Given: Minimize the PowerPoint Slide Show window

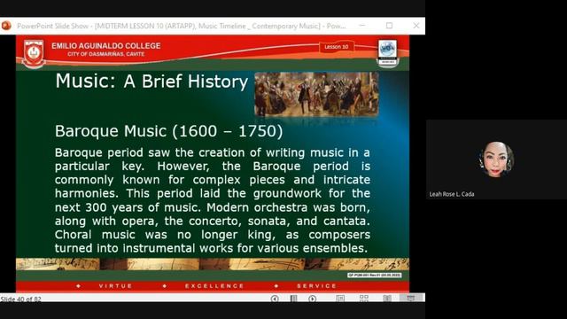Looking at the screenshot, I should point(362,26).
